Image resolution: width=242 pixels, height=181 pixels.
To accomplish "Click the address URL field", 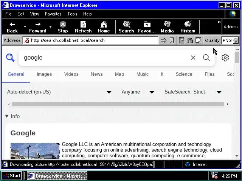I will pyautogui.click(x=90, y=40).
